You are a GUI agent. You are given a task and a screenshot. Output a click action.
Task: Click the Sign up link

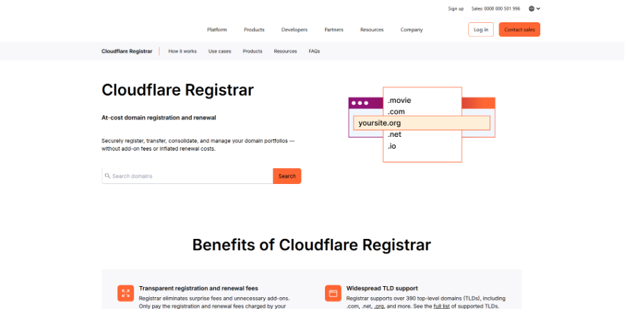pos(456,8)
